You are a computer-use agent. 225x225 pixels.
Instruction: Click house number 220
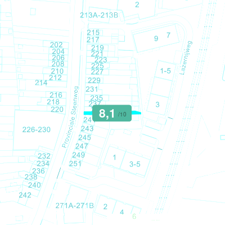click(57, 109)
